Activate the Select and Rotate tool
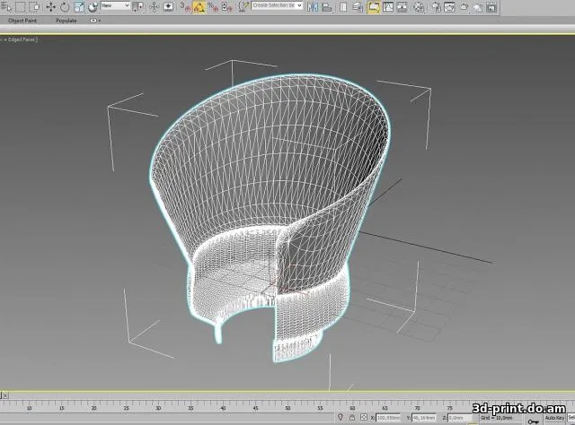Image resolution: width=575 pixels, height=425 pixels. 65,6
